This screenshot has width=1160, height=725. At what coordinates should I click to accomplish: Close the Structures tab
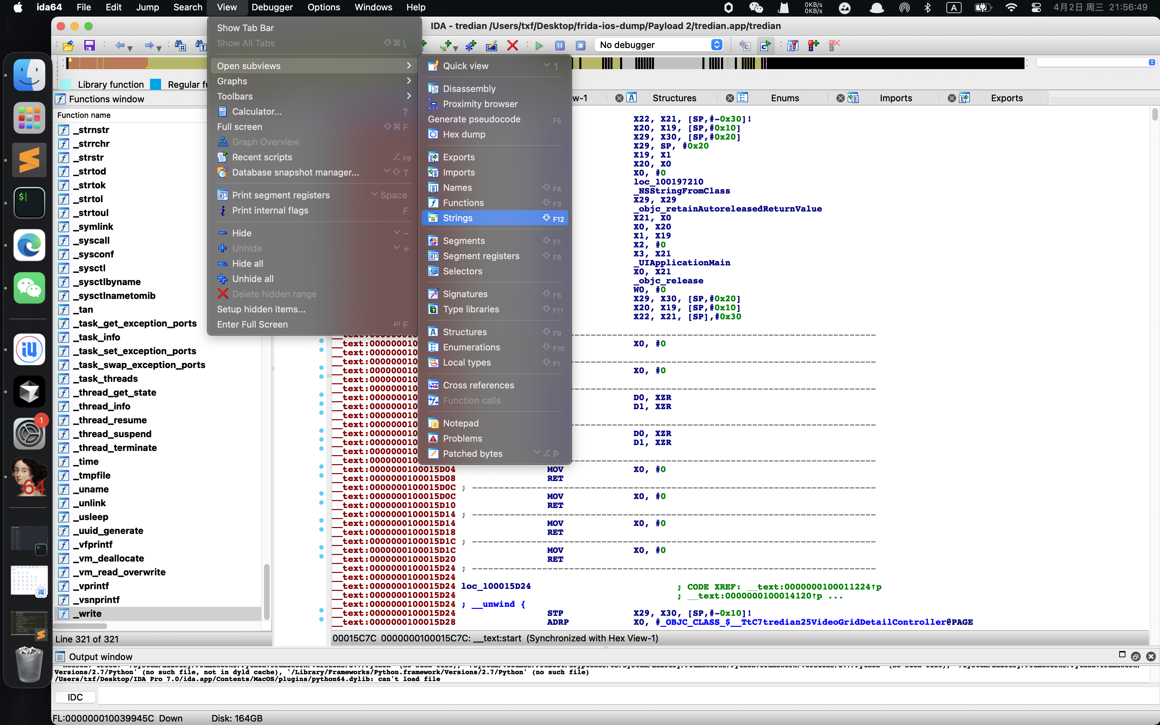coord(619,98)
